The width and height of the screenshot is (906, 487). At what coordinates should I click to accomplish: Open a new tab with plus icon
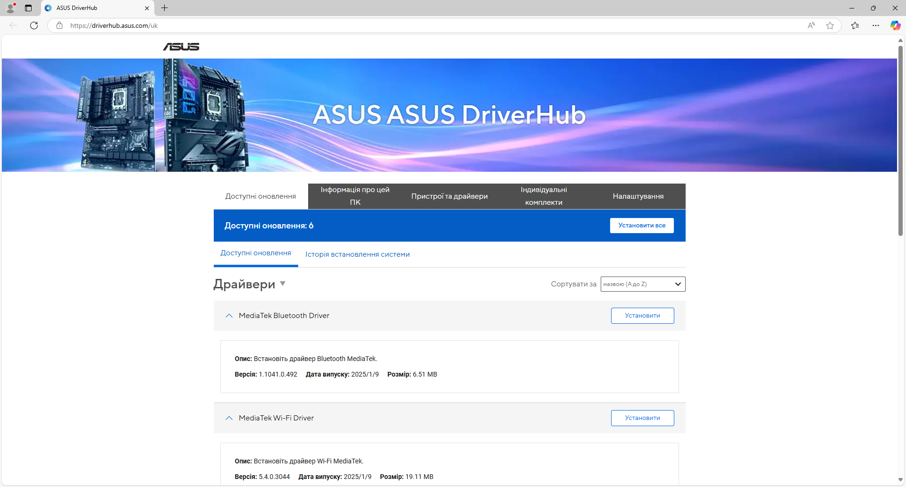pyautogui.click(x=164, y=8)
